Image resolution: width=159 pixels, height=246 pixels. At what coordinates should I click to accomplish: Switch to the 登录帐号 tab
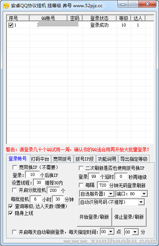(17, 159)
